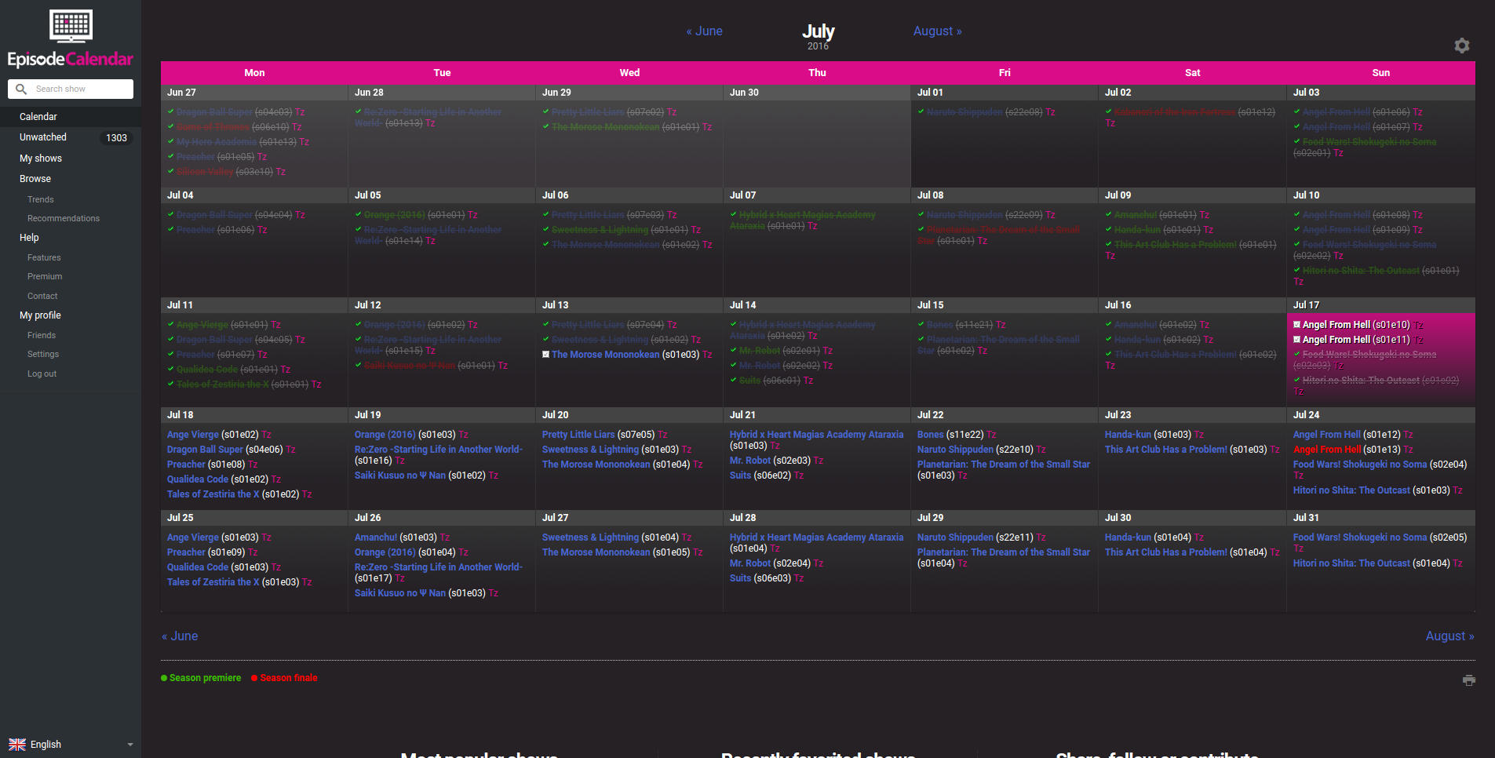Viewport: 1495px width, 758px height.
Task: Focus the Search show input field
Action: pyautogui.click(x=82, y=89)
